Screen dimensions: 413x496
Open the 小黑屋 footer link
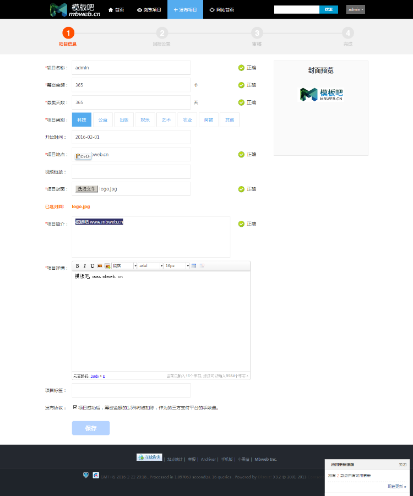coord(243,459)
